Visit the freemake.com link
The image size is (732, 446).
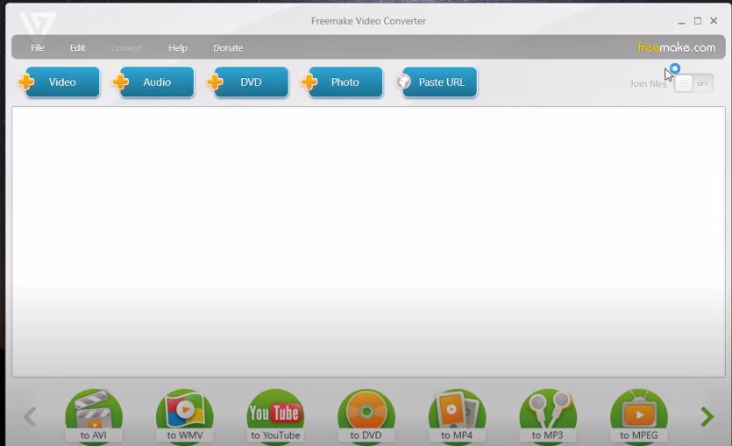pyautogui.click(x=677, y=47)
